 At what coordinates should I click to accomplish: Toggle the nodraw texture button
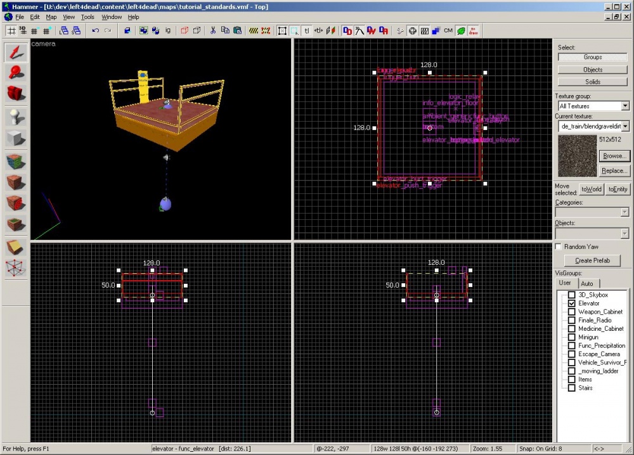pos(473,30)
